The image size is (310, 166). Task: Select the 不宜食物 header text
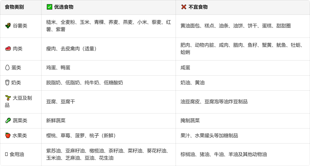198,7
